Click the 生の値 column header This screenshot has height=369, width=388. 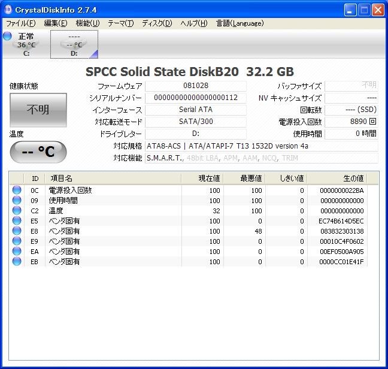coord(337,178)
